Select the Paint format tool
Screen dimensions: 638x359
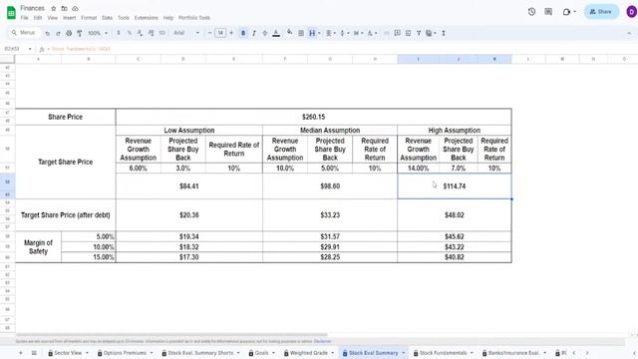[x=80, y=33]
